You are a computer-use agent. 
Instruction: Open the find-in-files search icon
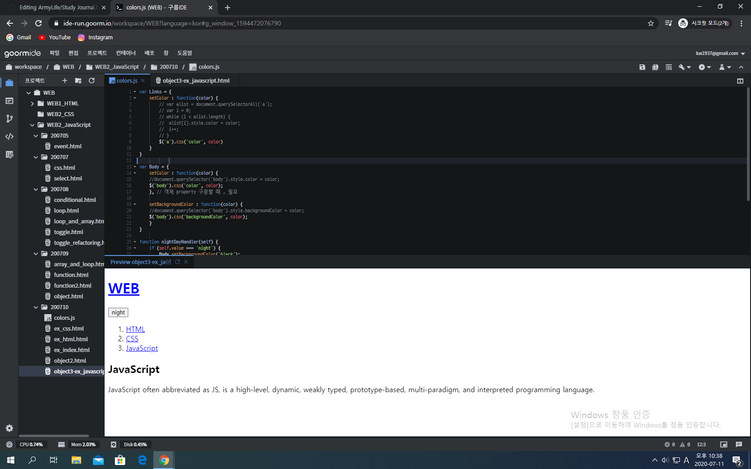(x=669, y=67)
